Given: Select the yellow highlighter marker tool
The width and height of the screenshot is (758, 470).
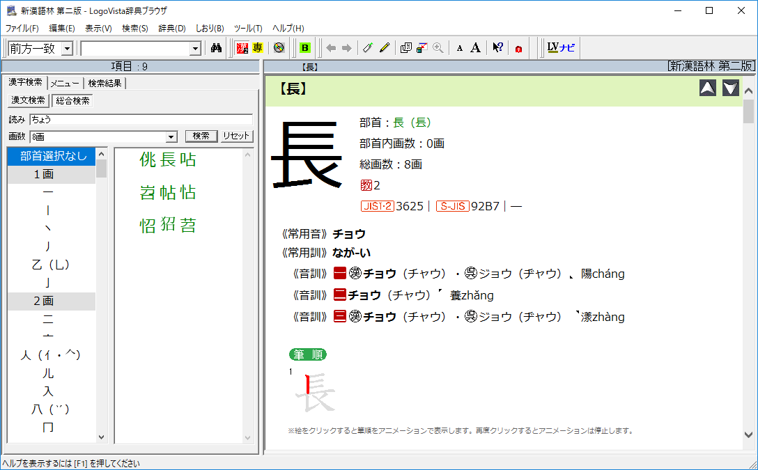Looking at the screenshot, I should (384, 48).
